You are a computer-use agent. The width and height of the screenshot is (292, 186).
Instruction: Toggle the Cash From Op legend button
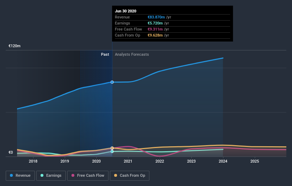[129, 176]
